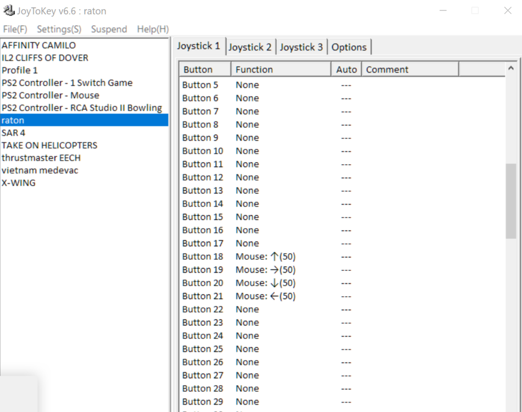Select the Button 13 row

(x=342, y=191)
